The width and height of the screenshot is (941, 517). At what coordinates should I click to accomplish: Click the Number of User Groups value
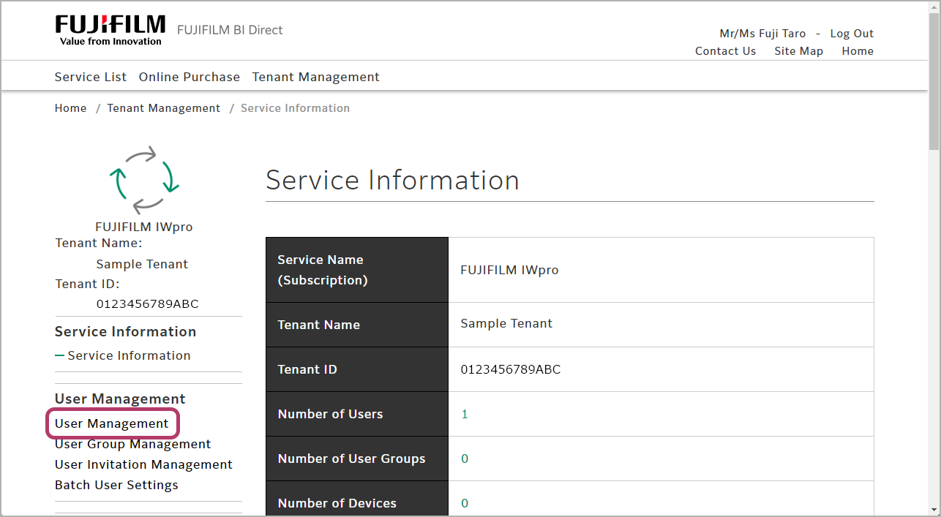(x=464, y=458)
